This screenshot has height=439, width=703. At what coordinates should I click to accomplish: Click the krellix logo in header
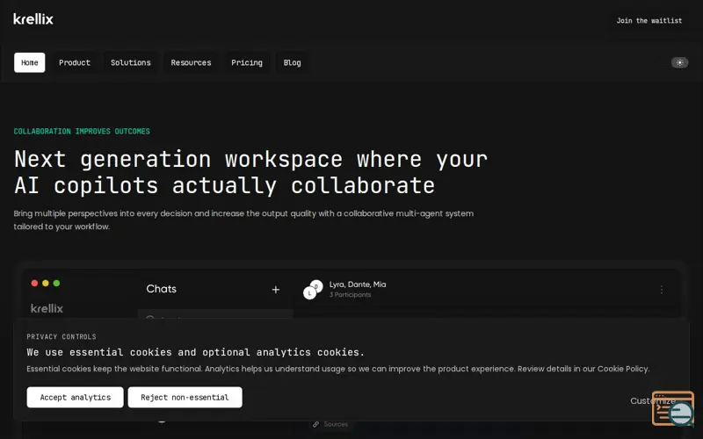[33, 19]
